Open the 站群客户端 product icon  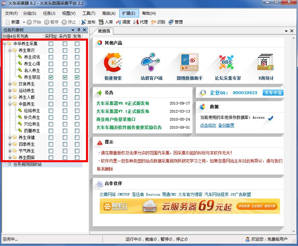point(151,62)
